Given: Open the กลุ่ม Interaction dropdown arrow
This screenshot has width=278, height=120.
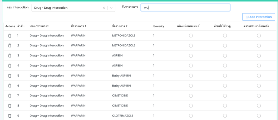Looking at the screenshot, I should [x=111, y=8].
